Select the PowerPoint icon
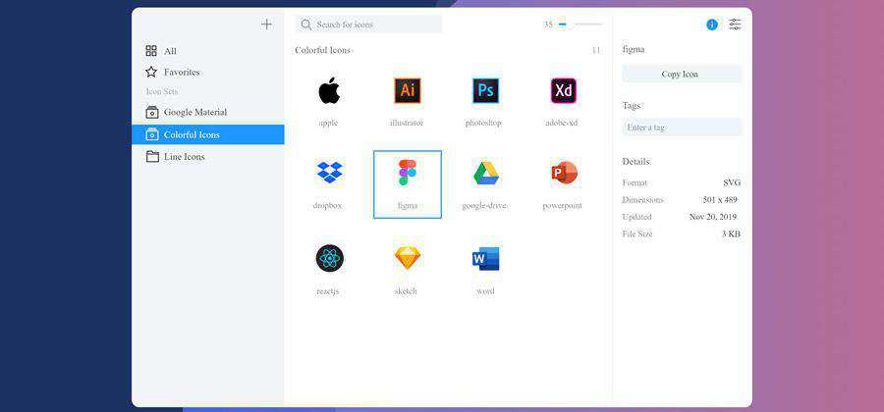The image size is (884, 412). pos(564,174)
